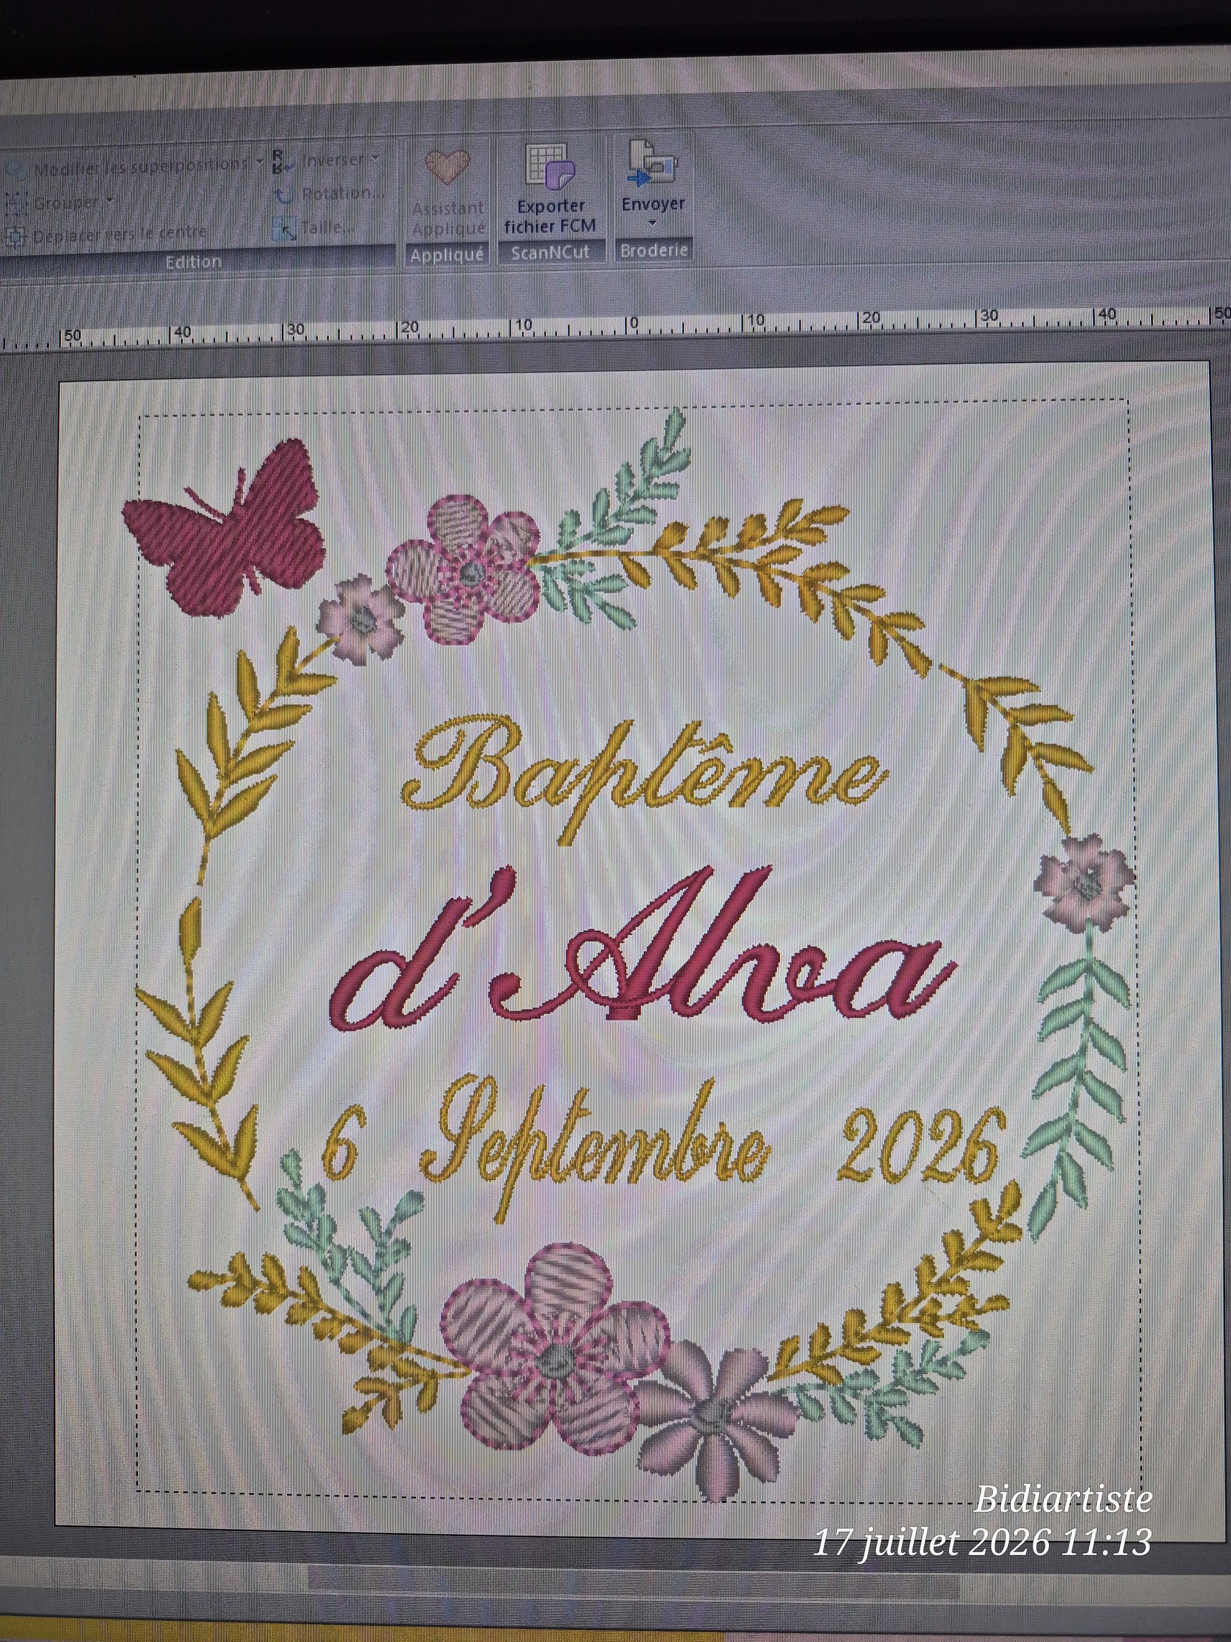The width and height of the screenshot is (1231, 1642).
Task: Select the large pink flower at wreath top
Action: coord(464,569)
